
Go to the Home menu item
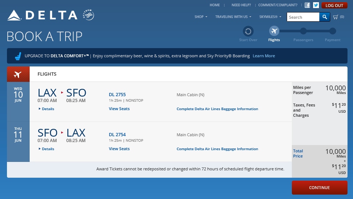point(215,5)
